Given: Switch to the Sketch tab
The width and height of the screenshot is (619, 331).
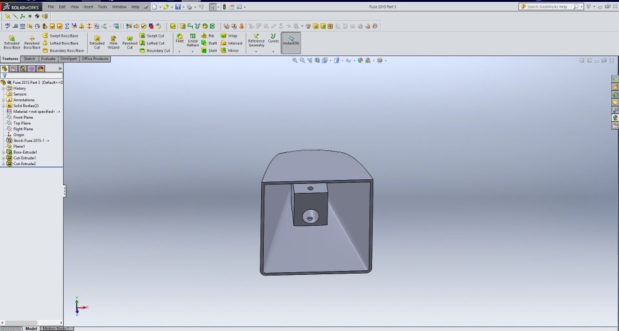Looking at the screenshot, I should point(30,59).
